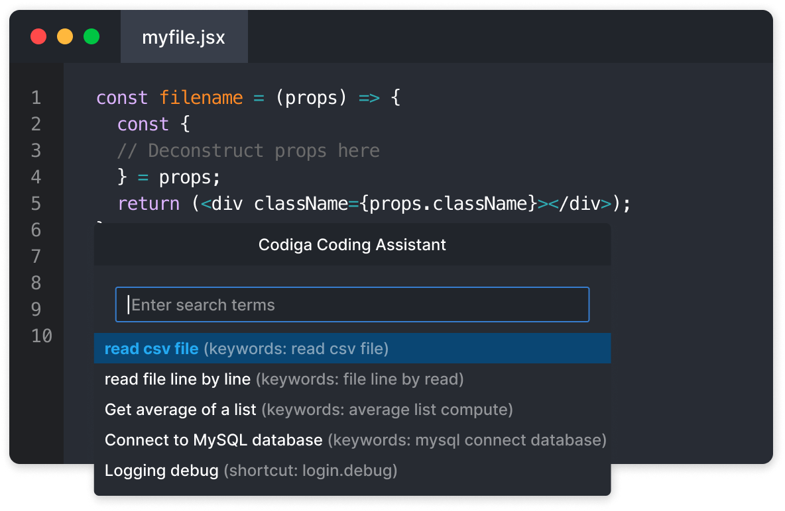
Task: Click line number 5 in the gutter
Action: [x=36, y=203]
